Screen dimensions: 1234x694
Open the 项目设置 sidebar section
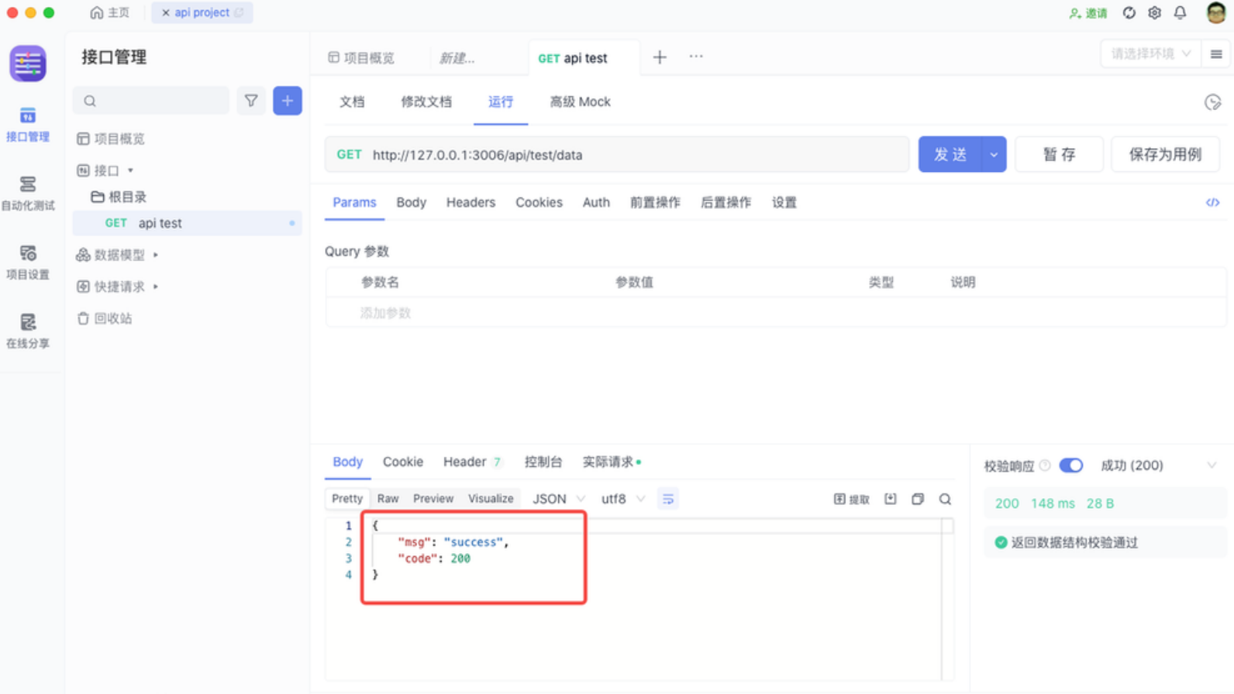[x=28, y=263]
